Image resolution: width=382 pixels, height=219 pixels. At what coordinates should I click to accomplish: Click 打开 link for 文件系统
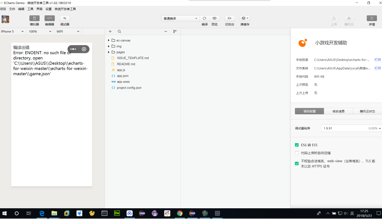[x=378, y=68]
